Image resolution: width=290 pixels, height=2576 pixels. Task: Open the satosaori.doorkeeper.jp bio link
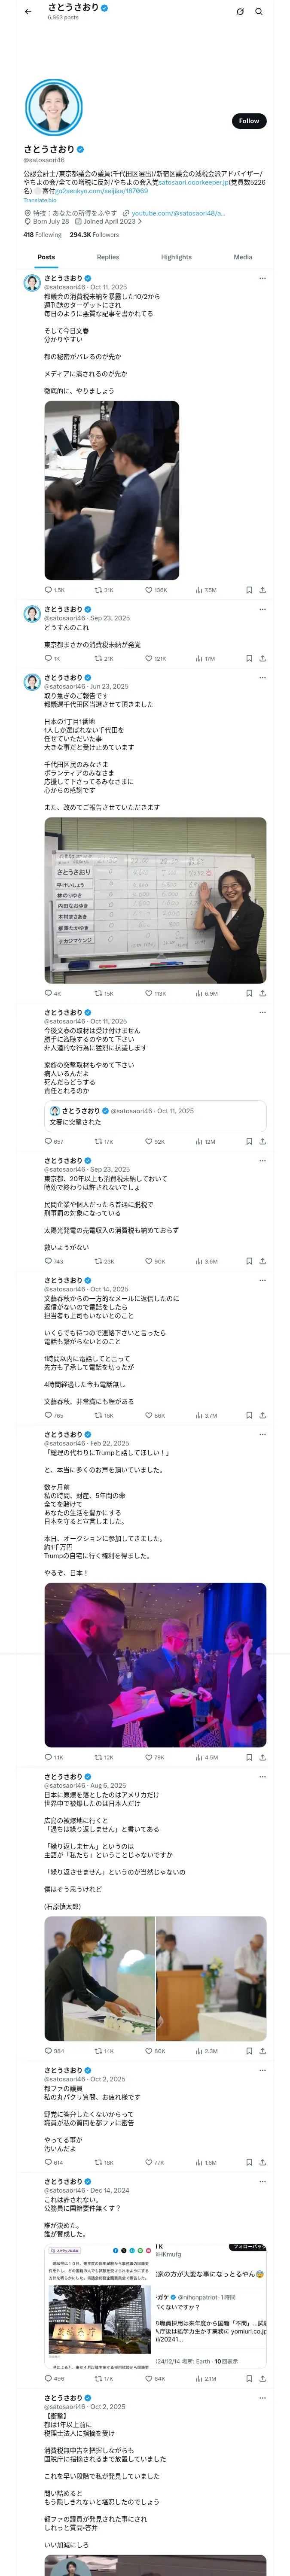pos(193,182)
